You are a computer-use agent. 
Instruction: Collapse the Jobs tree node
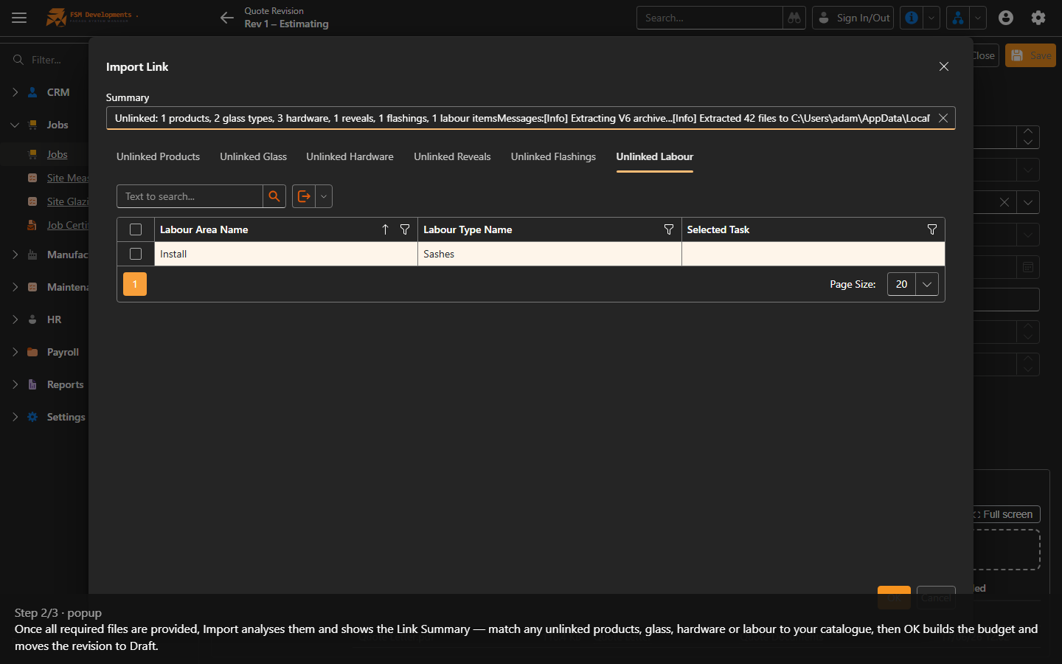pos(15,125)
